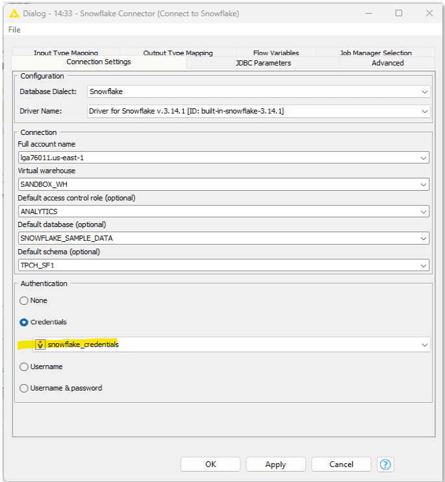This screenshot has height=482, width=445.
Task: Click the Apply button
Action: tap(275, 464)
